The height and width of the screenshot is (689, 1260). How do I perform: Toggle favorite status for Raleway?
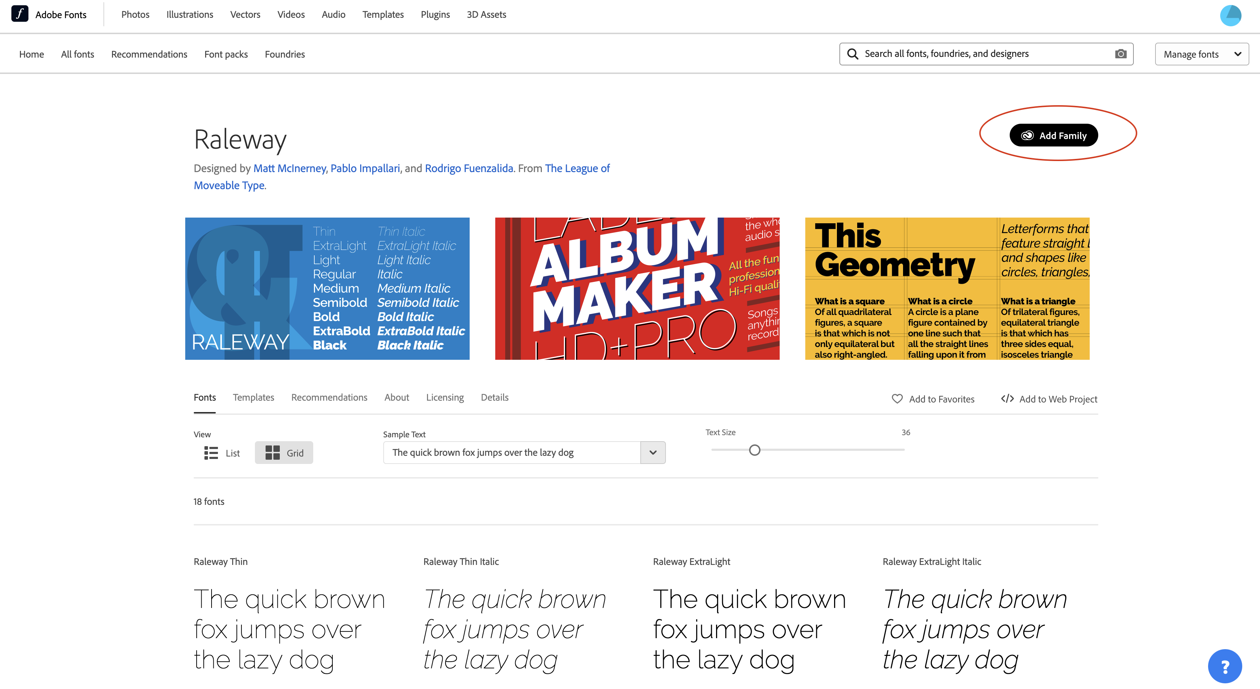(x=932, y=399)
